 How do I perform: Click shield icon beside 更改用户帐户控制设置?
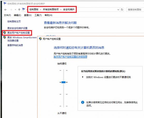pyautogui.click(x=5, y=33)
